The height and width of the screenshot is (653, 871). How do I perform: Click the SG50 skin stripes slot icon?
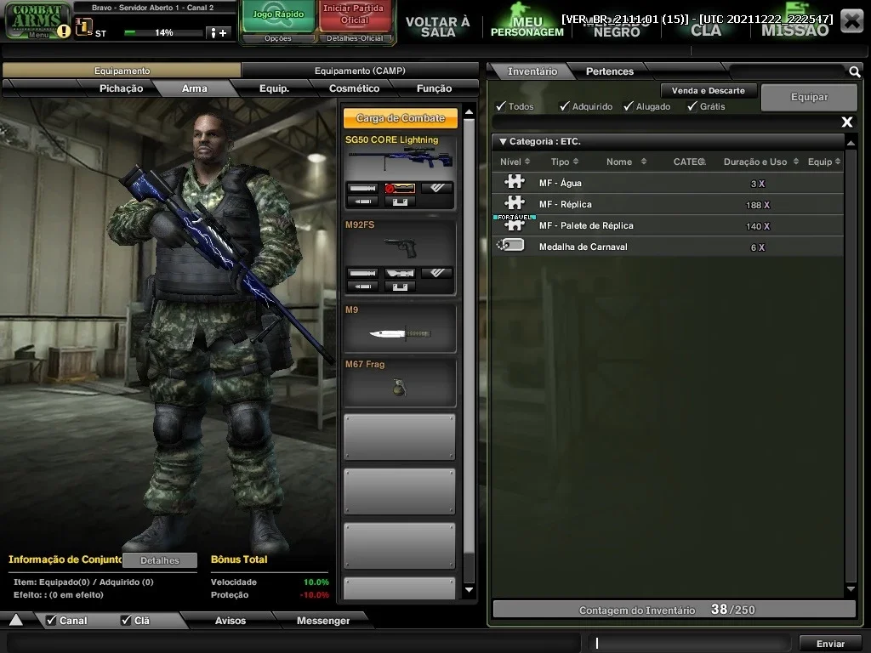click(x=436, y=188)
